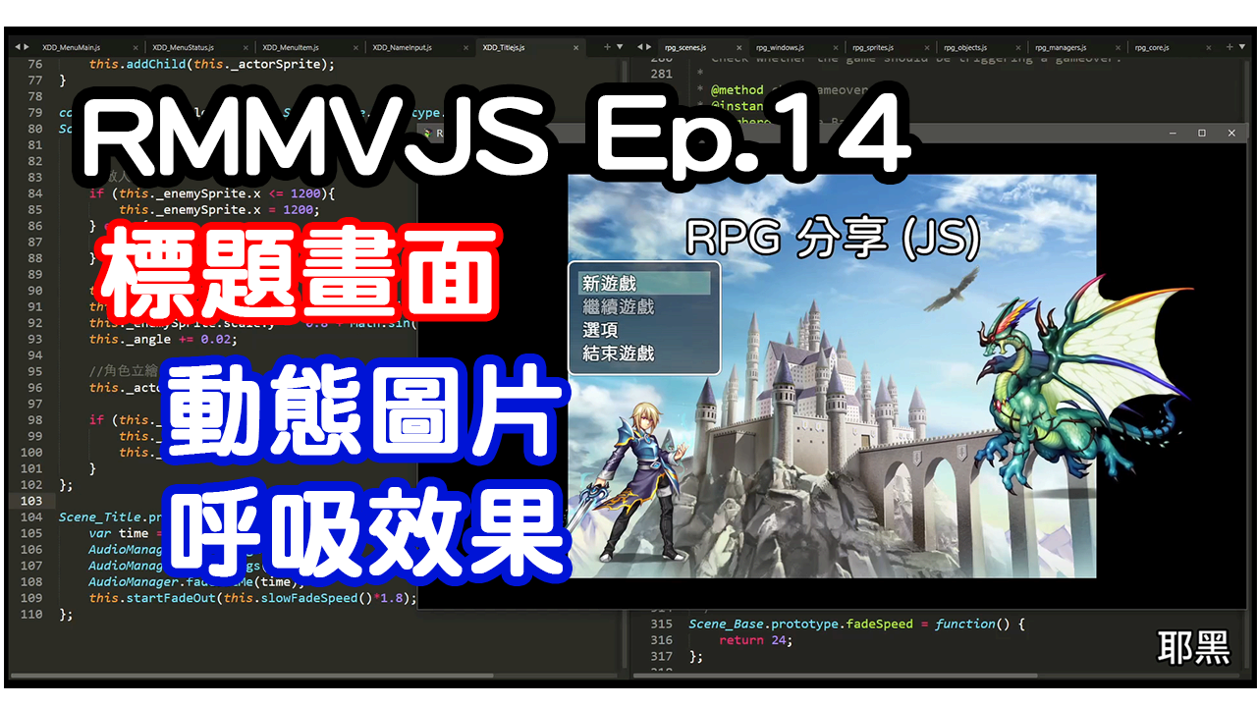Image resolution: width=1257 pixels, height=707 pixels.
Task: Close the XDD_MenuItem.js tab
Action: click(354, 46)
